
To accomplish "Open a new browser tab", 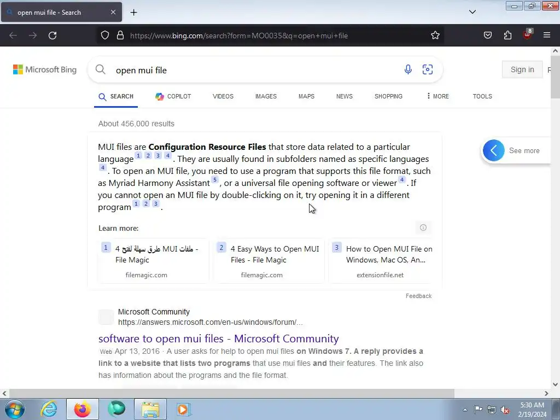I will [x=133, y=13].
